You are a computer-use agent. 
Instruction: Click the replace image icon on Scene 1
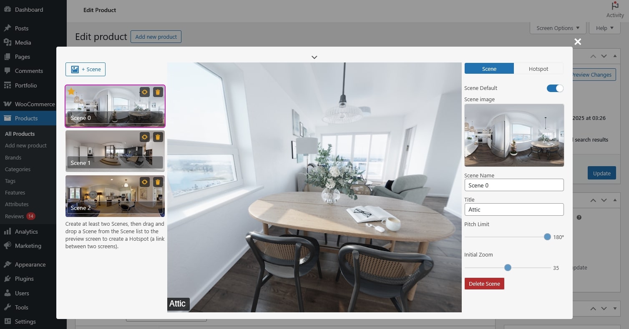point(144,137)
